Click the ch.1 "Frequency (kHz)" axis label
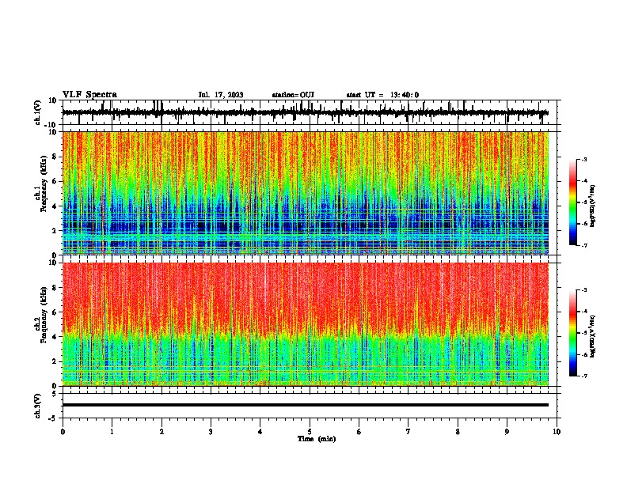Viewport: 627px width, 484px height. click(44, 184)
